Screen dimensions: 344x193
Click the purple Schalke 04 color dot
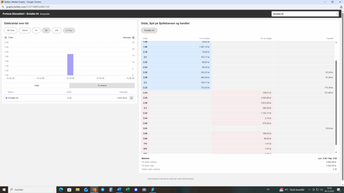6,98
